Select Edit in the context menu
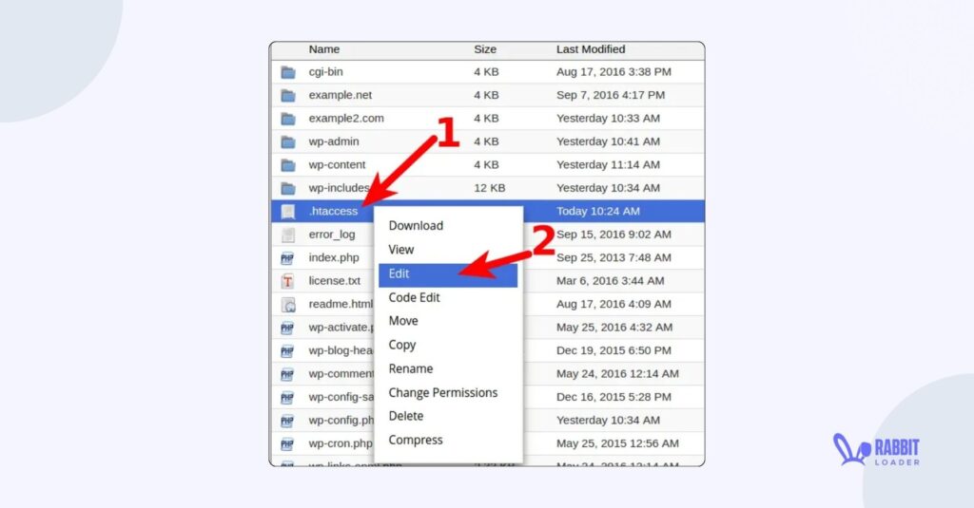The height and width of the screenshot is (508, 974). point(448,273)
